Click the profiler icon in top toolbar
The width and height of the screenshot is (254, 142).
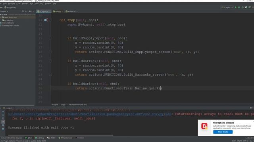(x=246, y=7)
